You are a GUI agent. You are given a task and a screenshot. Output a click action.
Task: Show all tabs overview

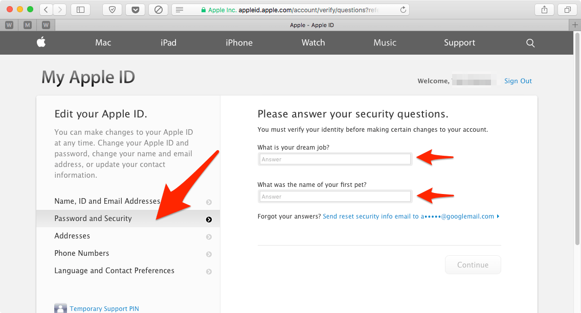[567, 10]
